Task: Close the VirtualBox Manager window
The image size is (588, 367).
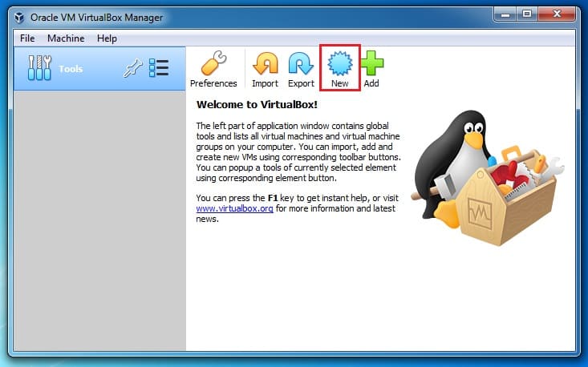Action: coord(557,14)
